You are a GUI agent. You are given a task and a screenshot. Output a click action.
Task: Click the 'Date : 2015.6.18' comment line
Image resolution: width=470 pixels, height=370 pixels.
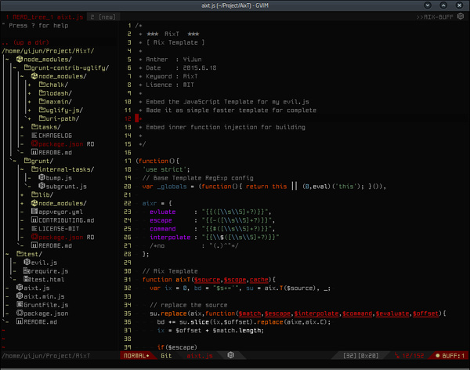click(181, 68)
